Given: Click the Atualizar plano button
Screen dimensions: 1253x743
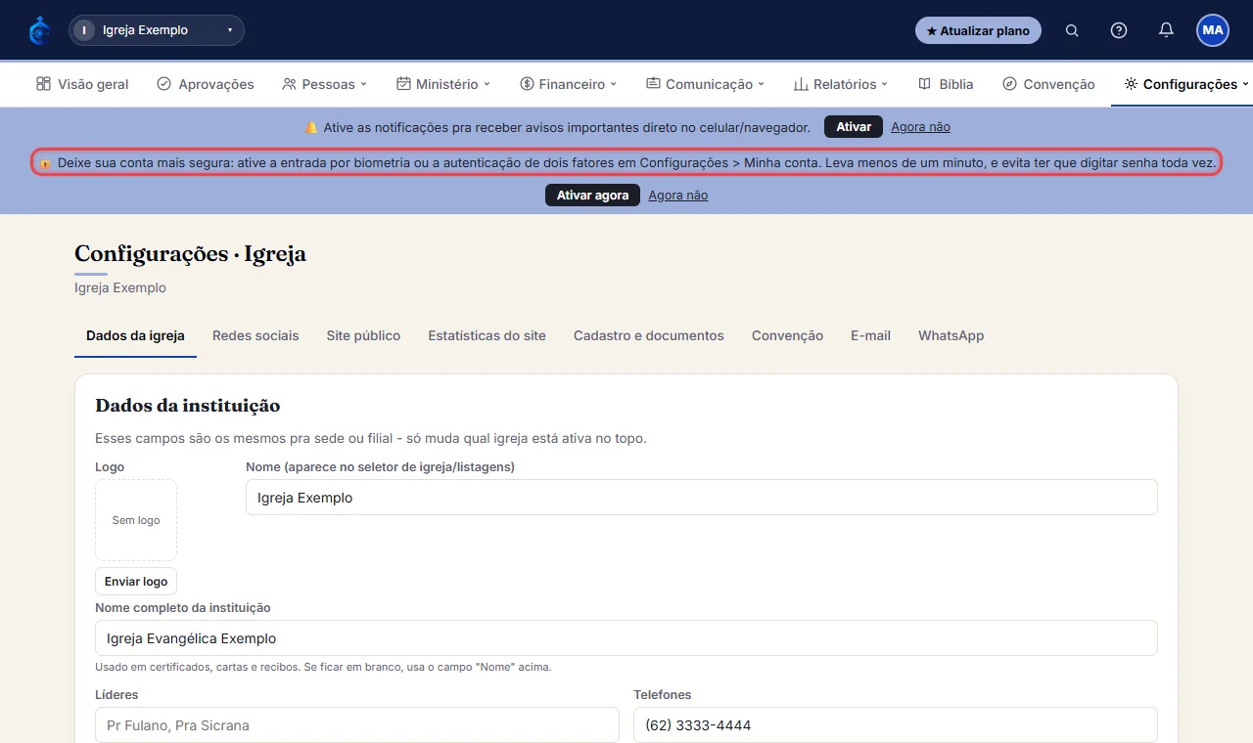Looking at the screenshot, I should 978,30.
